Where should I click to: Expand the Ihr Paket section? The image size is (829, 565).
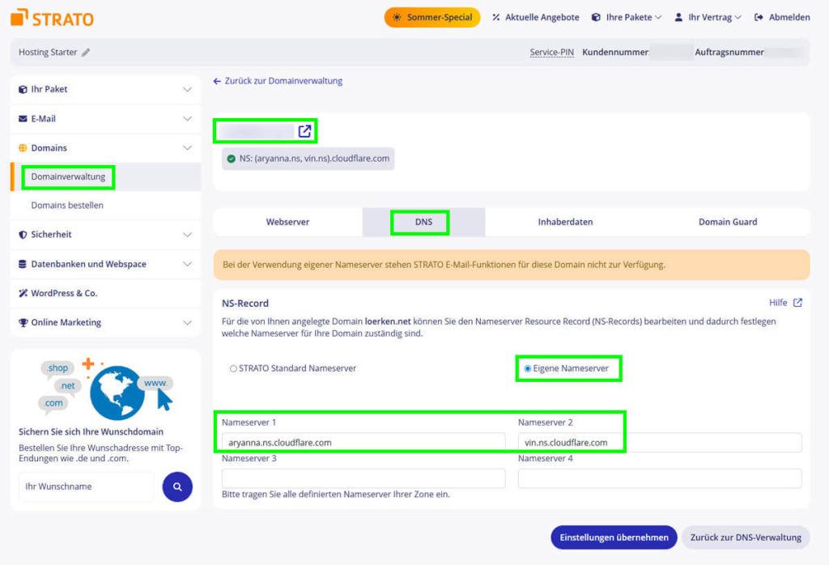[x=106, y=89]
